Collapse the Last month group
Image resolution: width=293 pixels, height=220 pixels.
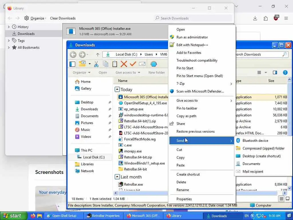coord(117,177)
